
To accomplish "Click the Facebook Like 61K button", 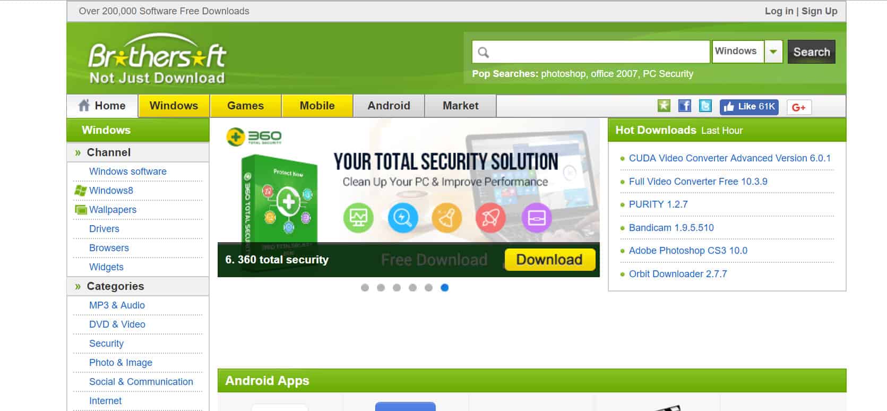I will click(x=749, y=107).
